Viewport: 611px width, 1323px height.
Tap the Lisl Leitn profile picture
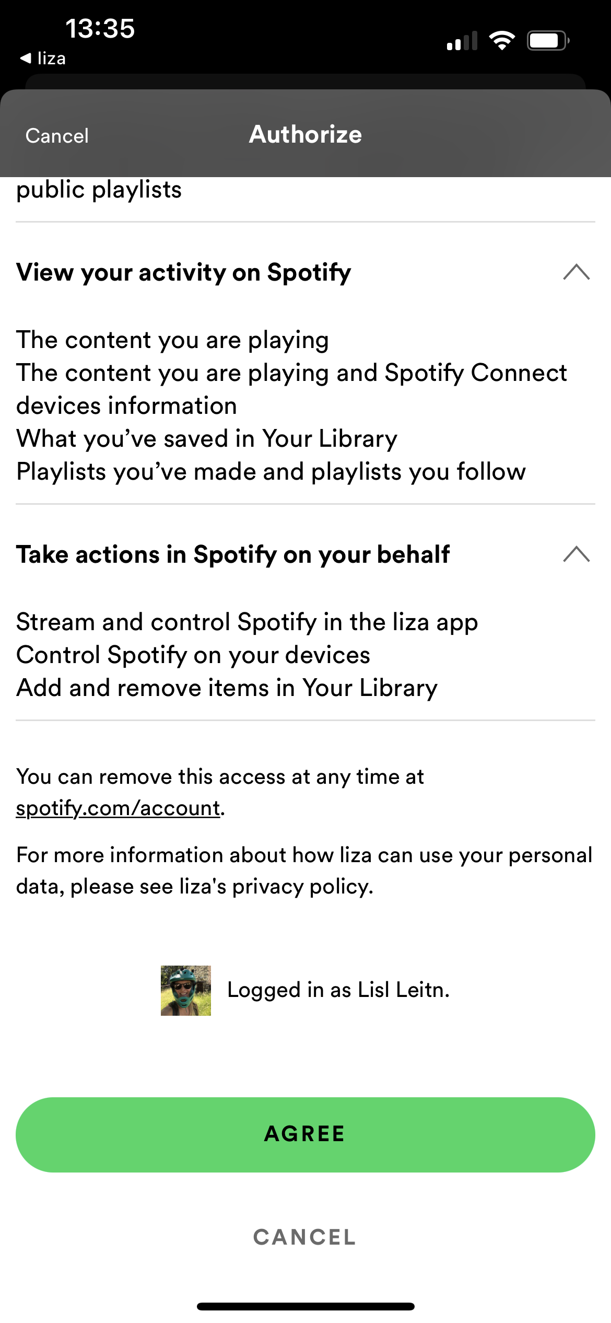coord(186,990)
